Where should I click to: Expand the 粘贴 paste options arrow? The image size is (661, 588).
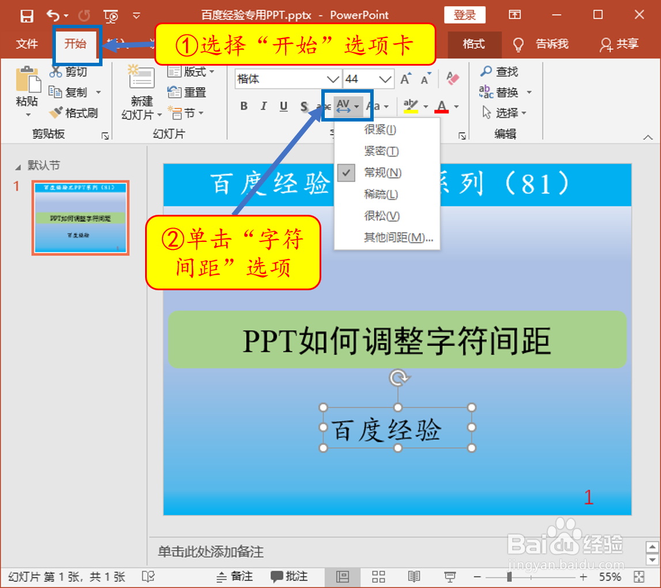tap(28, 115)
